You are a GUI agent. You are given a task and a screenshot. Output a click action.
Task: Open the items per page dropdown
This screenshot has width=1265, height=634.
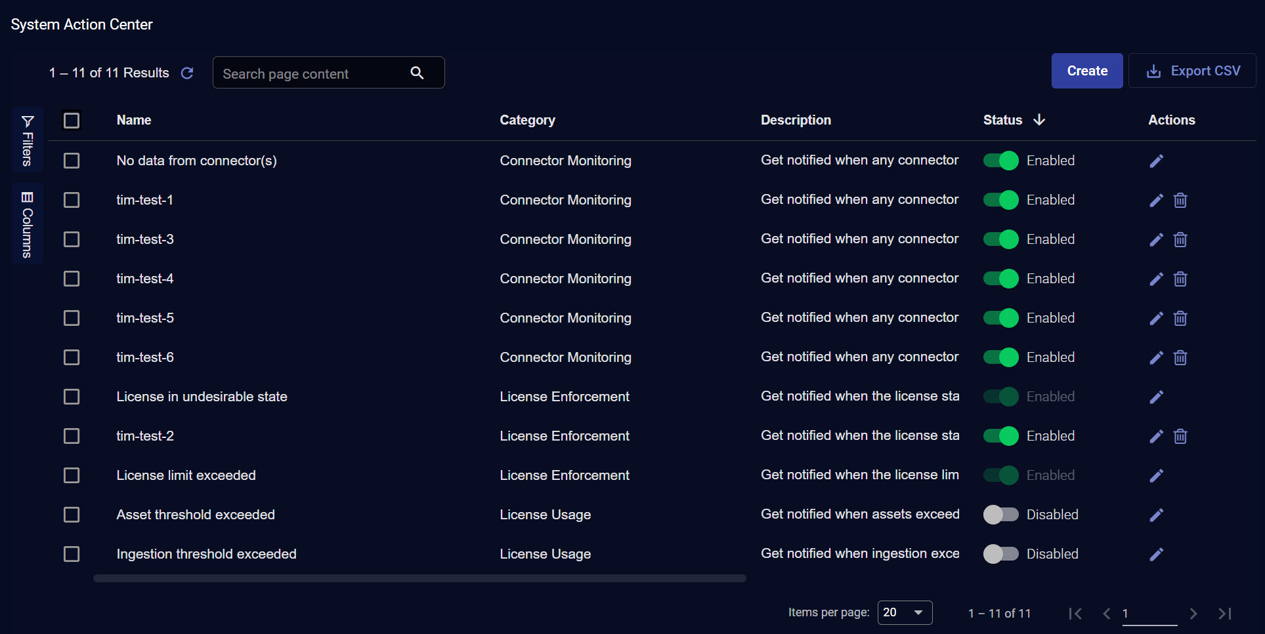(905, 612)
